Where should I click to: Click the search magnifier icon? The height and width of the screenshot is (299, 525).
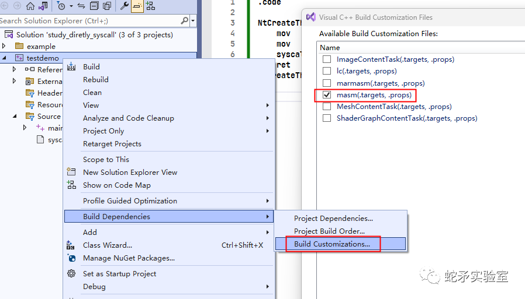click(185, 20)
